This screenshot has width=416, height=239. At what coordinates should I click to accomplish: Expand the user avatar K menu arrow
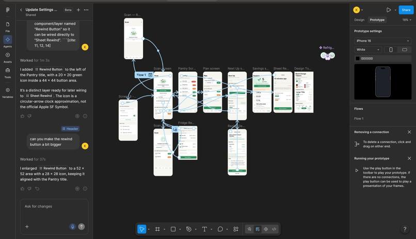(x=362, y=10)
